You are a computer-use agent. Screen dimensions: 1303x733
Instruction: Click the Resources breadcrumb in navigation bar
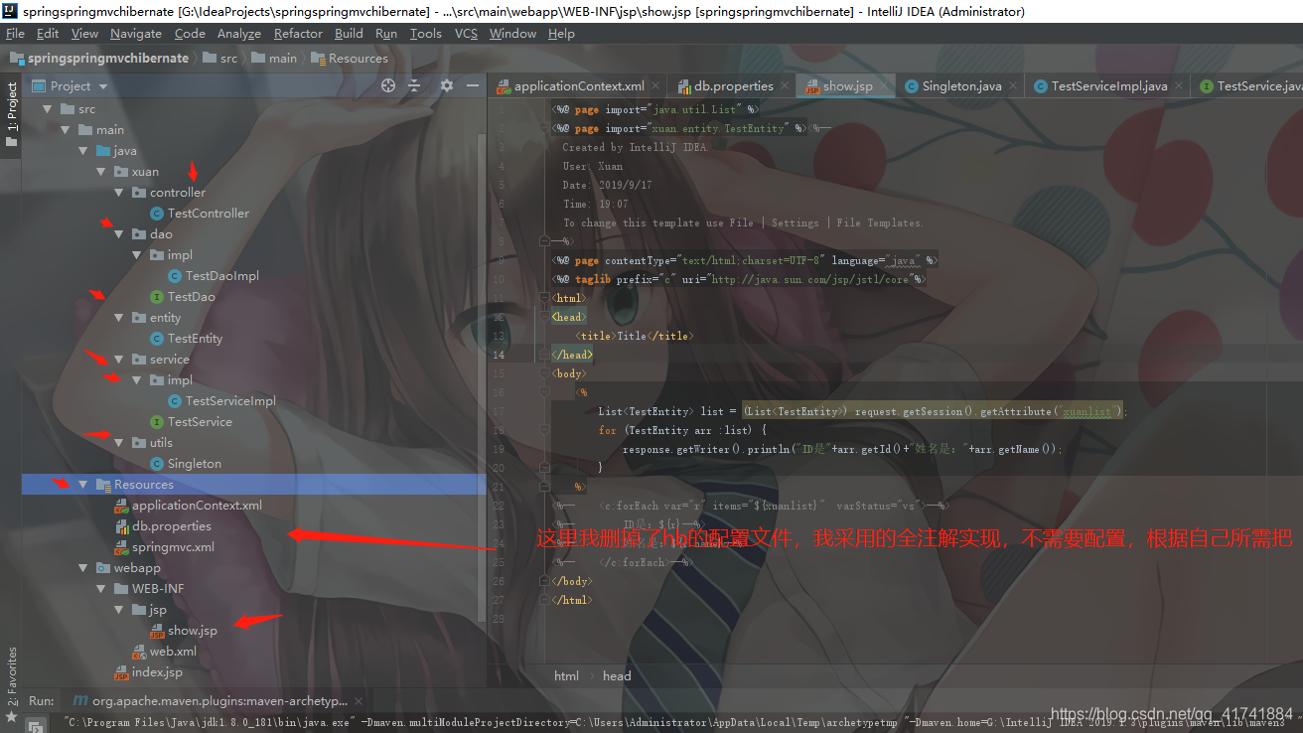348,59
